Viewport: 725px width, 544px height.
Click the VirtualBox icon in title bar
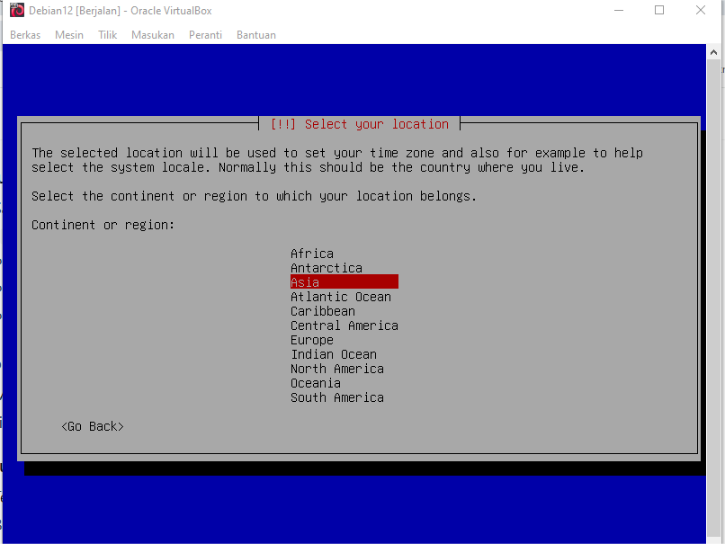click(16, 11)
